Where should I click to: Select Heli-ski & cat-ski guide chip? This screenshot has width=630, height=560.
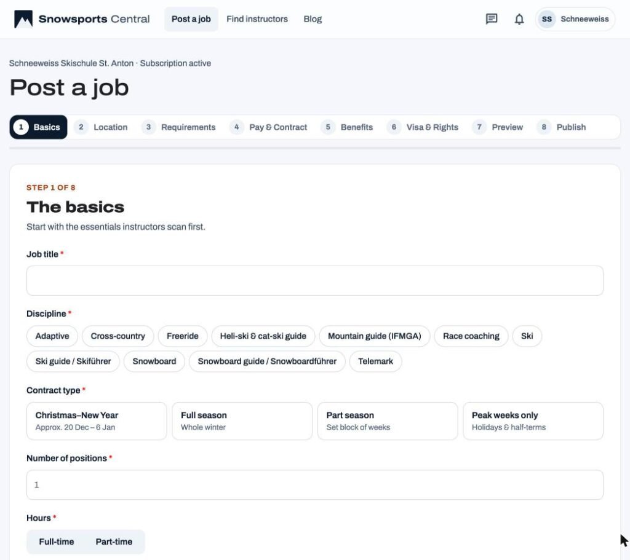(x=263, y=336)
